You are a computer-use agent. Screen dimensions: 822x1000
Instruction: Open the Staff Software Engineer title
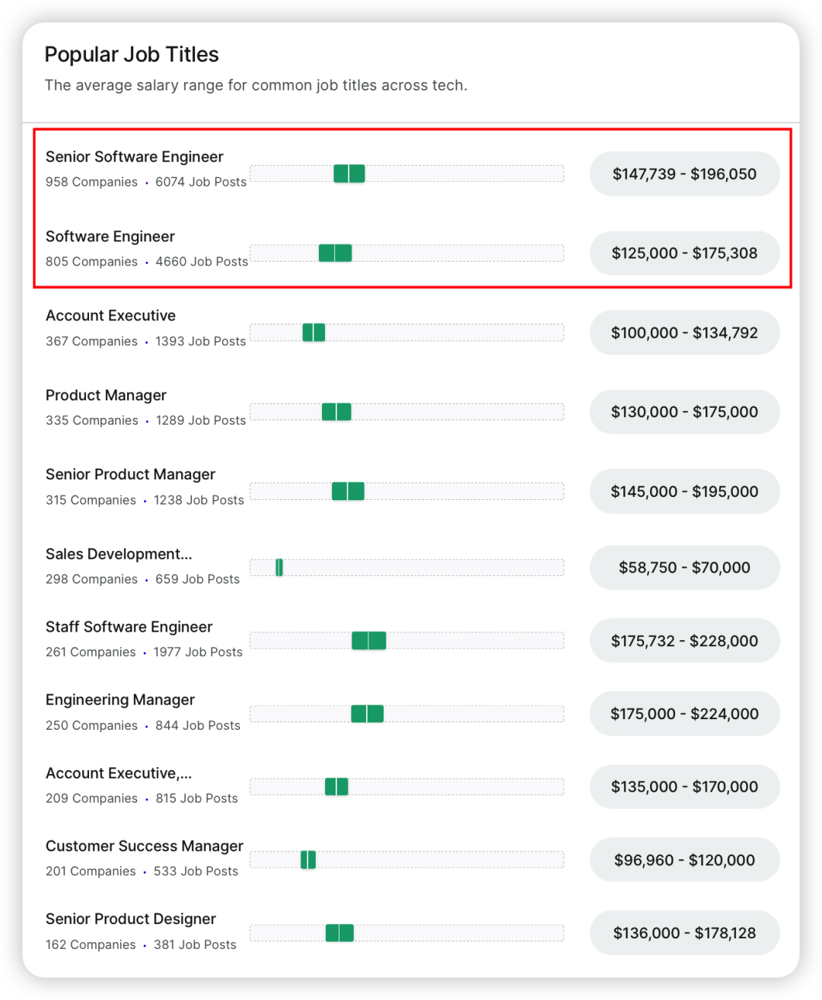pos(129,627)
